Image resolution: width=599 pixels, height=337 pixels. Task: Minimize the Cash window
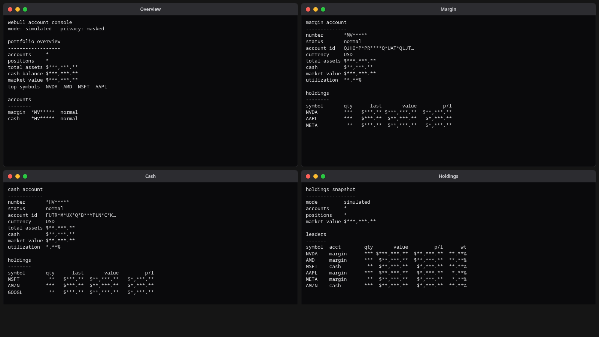pyautogui.click(x=18, y=176)
